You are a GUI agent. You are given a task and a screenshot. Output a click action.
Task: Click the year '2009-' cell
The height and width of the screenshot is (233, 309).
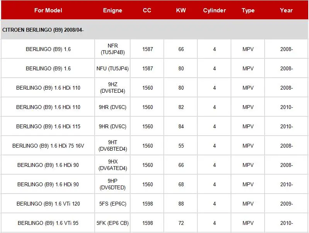287,204
